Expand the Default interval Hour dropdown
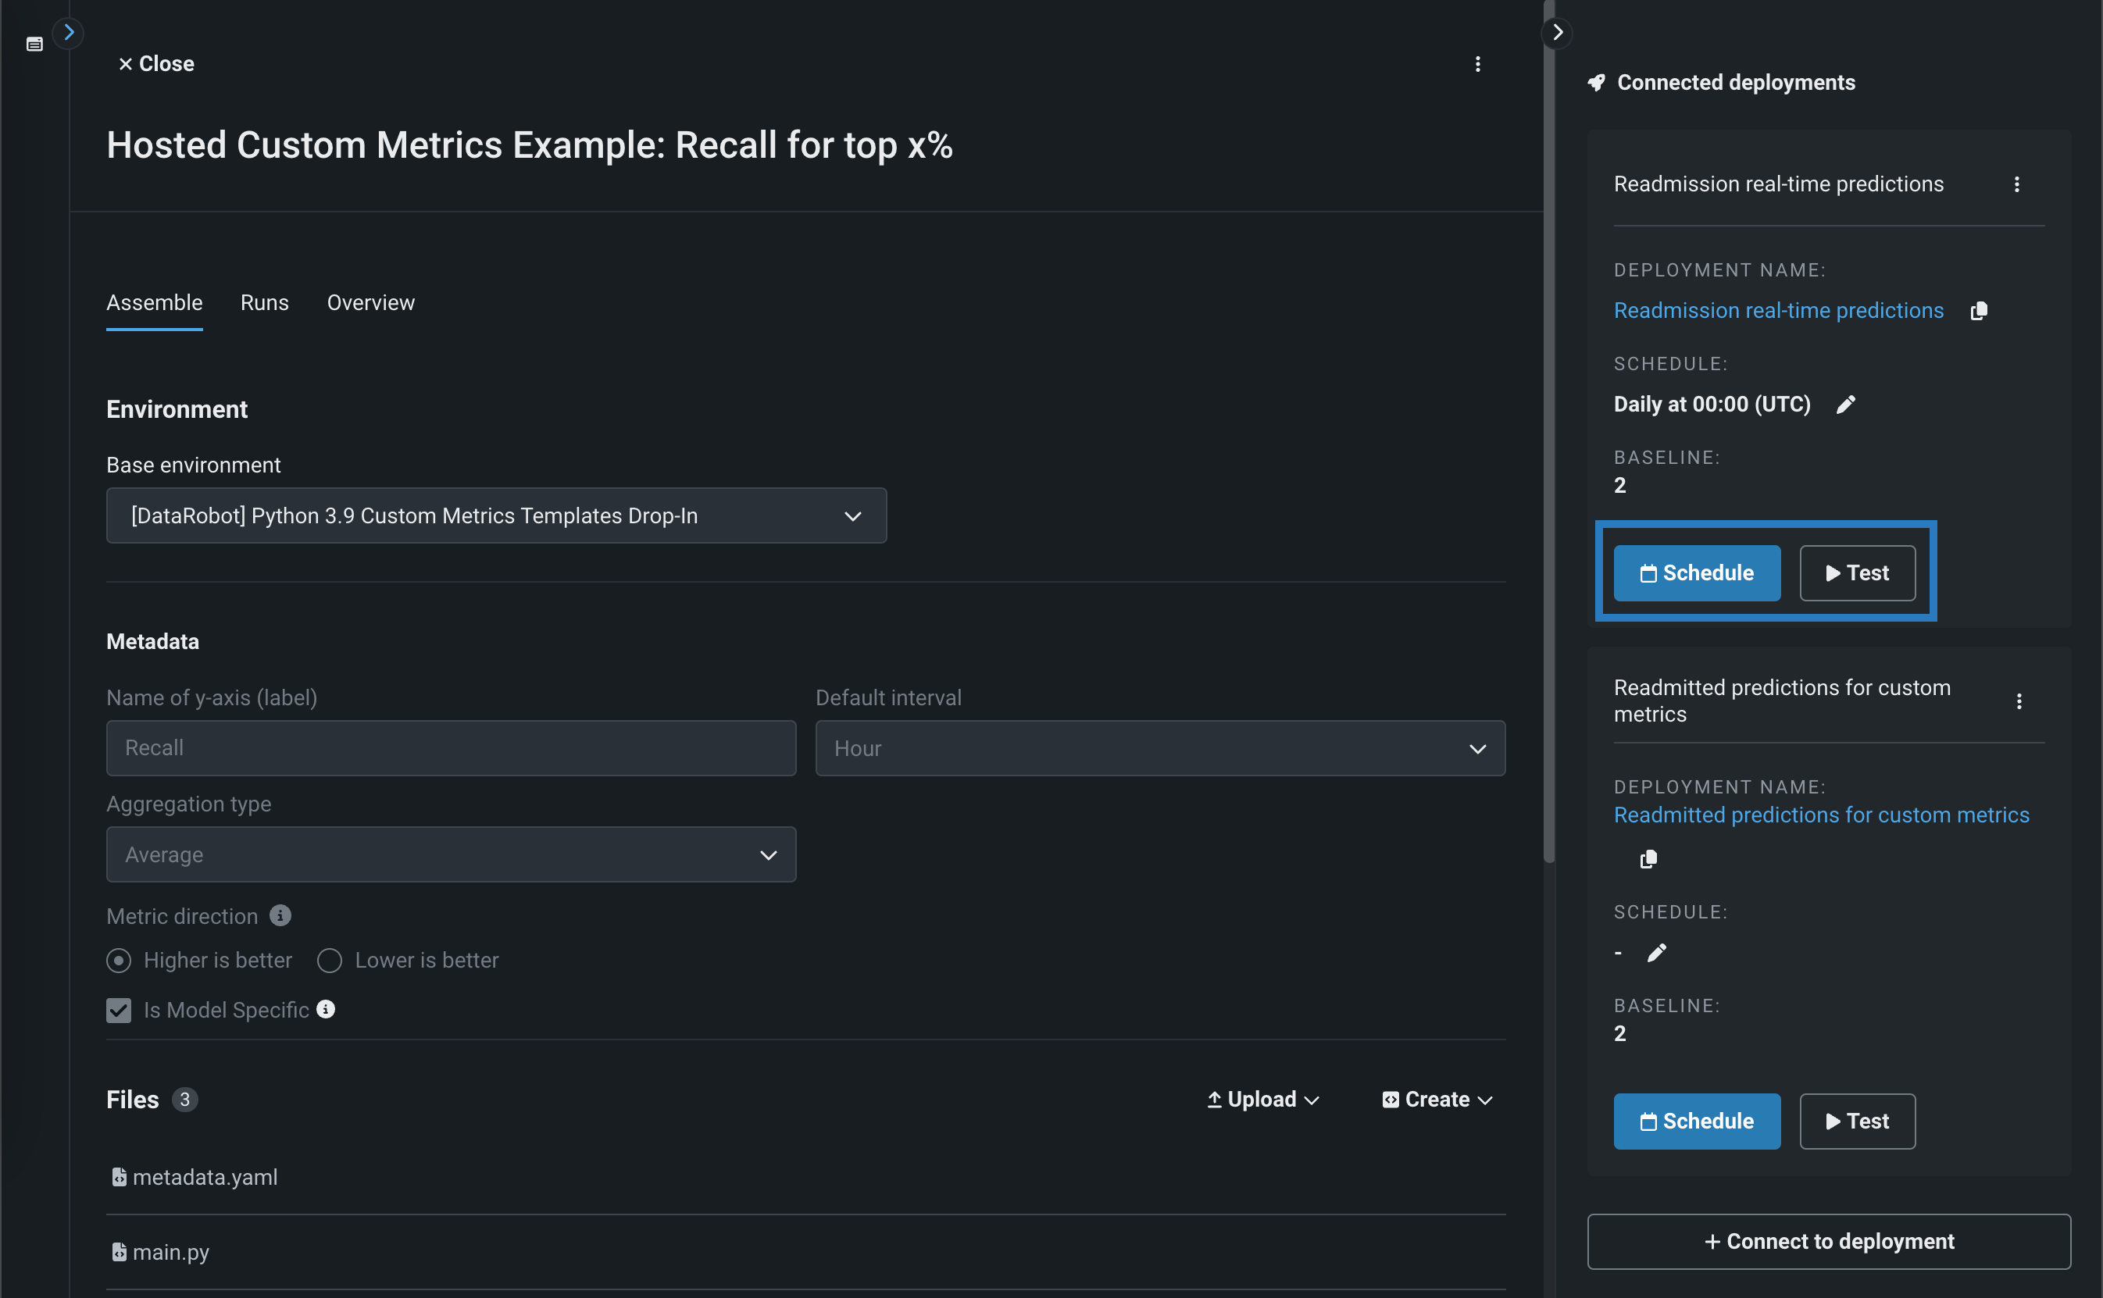2103x1298 pixels. [x=1159, y=749]
